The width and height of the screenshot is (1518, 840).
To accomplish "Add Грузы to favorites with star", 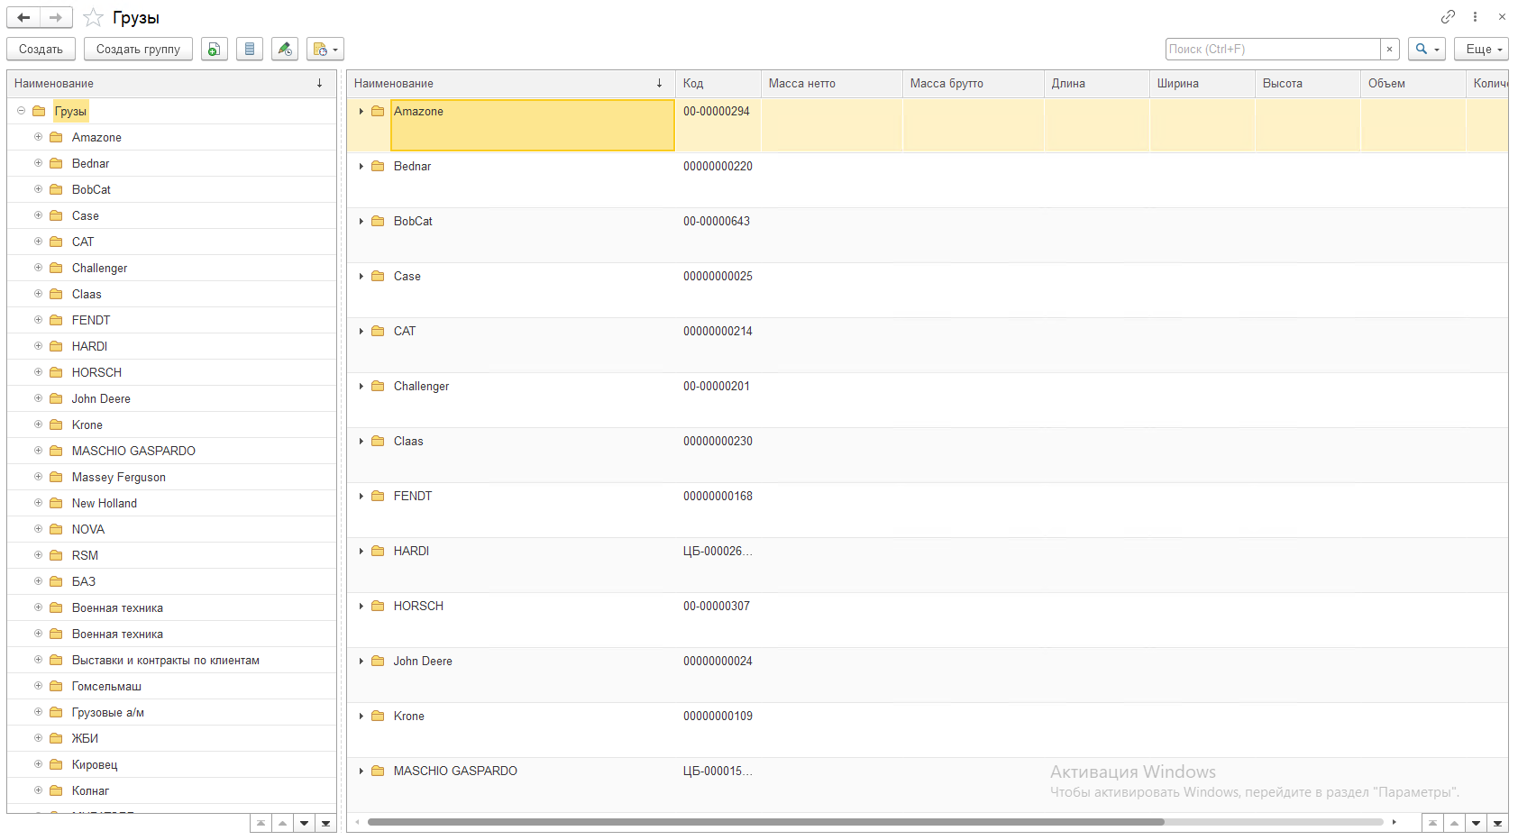I will [x=93, y=18].
